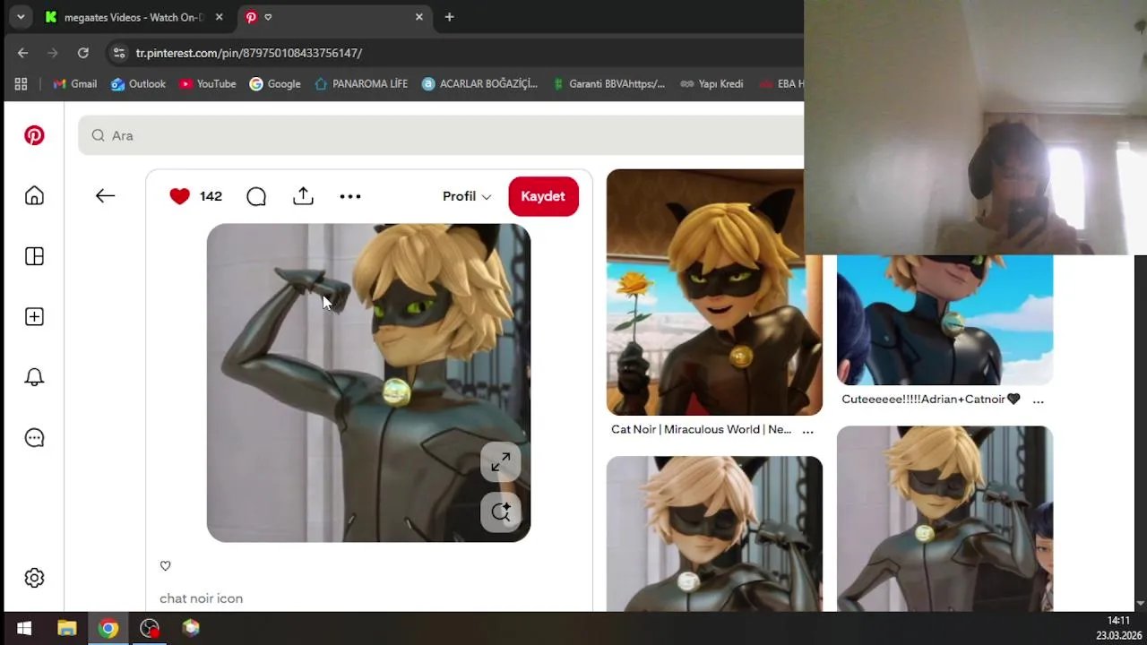The width and height of the screenshot is (1147, 645).
Task: Open a new browser tab
Action: click(449, 17)
